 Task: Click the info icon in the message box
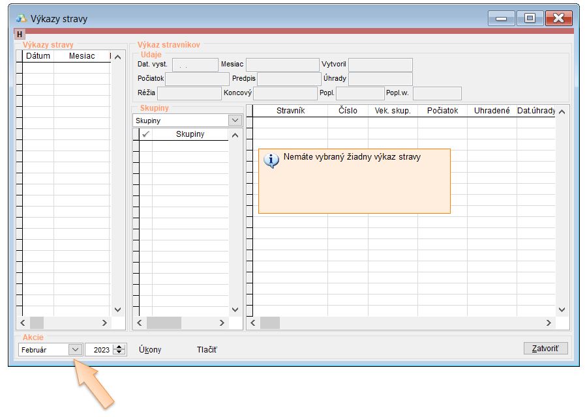tap(271, 160)
